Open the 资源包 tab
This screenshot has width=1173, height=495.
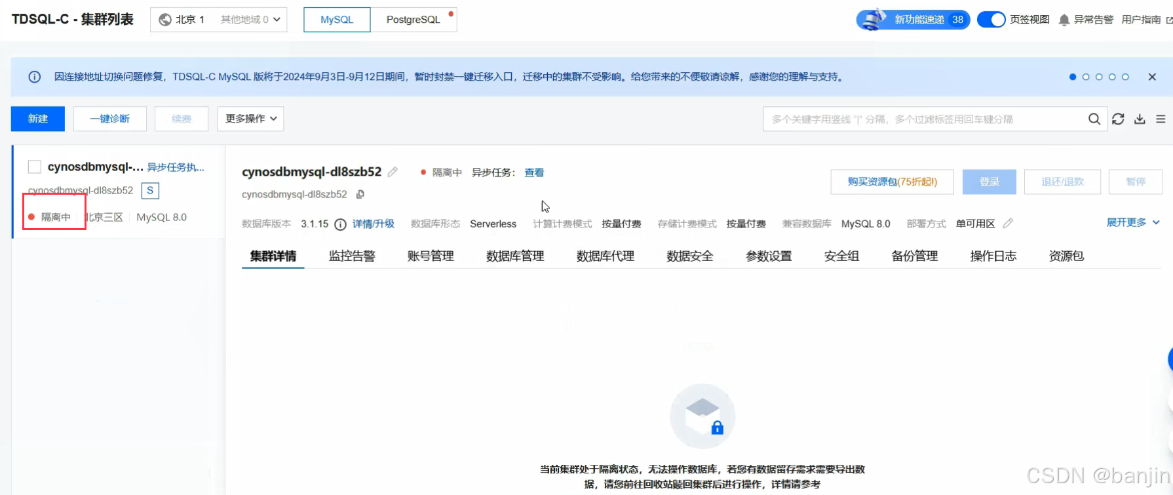(1066, 256)
